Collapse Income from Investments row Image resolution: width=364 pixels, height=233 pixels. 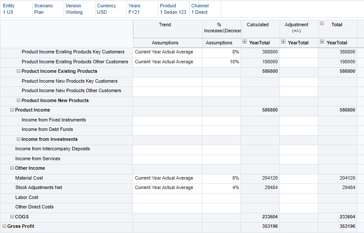coord(19,139)
